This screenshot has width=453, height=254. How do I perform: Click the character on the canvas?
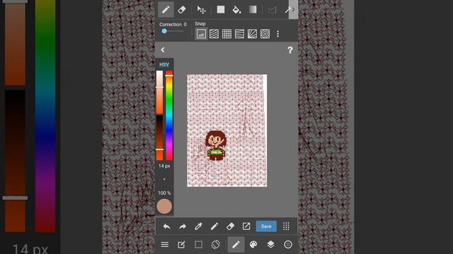pos(216,145)
